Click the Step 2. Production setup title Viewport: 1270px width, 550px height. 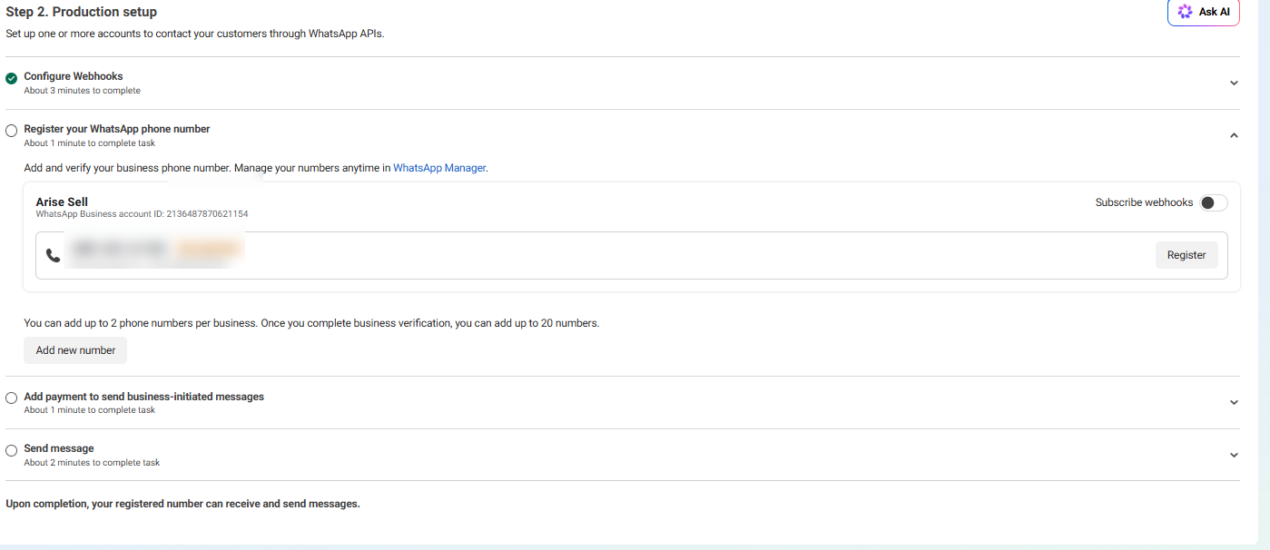click(x=82, y=12)
